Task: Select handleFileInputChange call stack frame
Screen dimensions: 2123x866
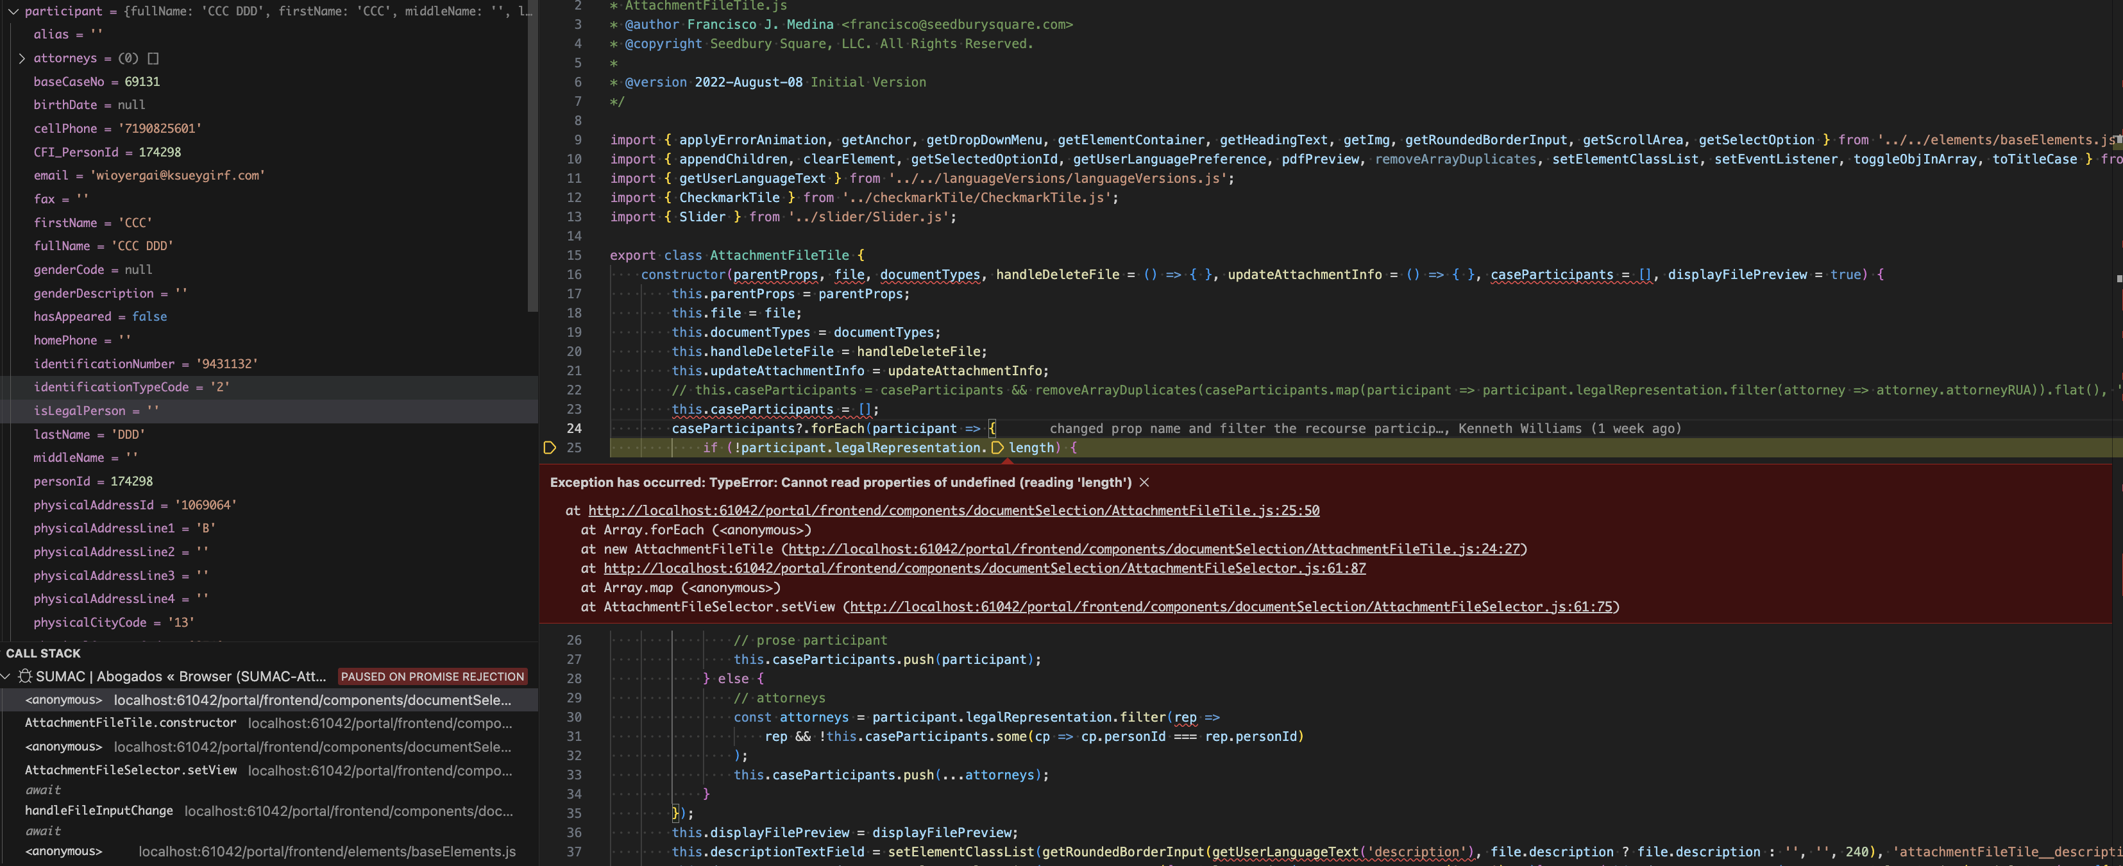Action: (99, 810)
